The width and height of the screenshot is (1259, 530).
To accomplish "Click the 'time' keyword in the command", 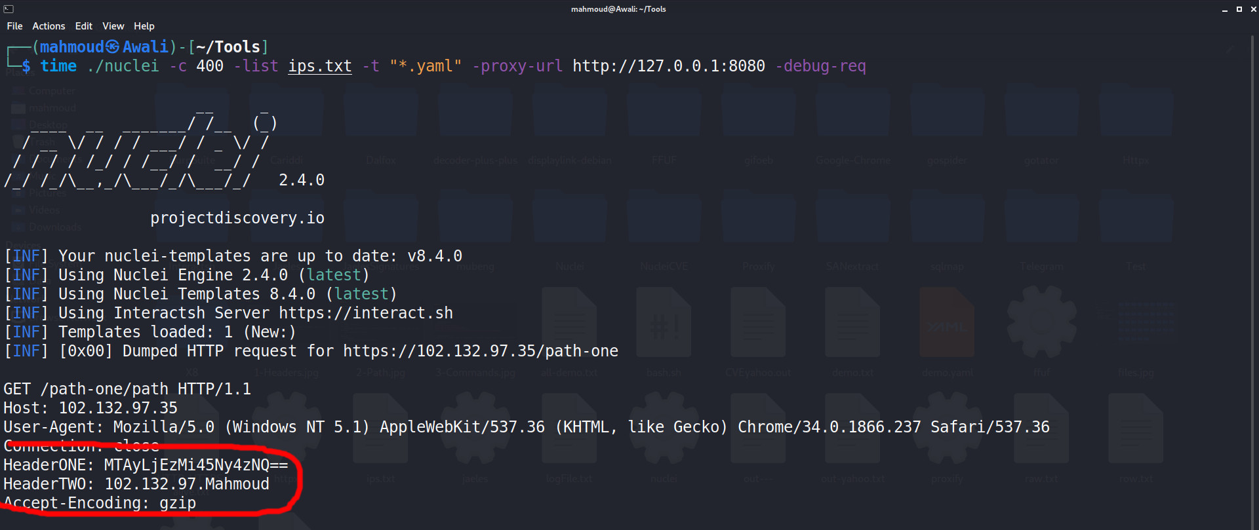I will (58, 66).
